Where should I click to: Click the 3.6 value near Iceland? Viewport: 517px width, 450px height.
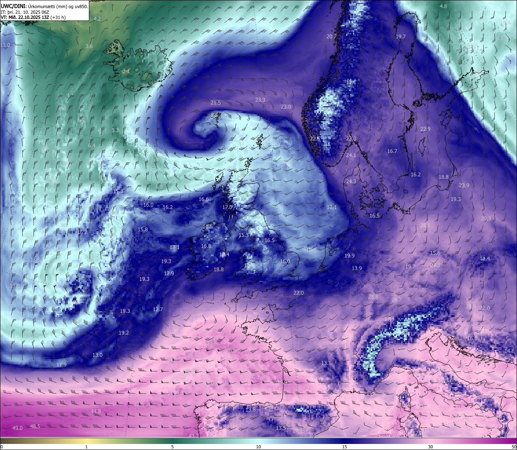(89, 46)
